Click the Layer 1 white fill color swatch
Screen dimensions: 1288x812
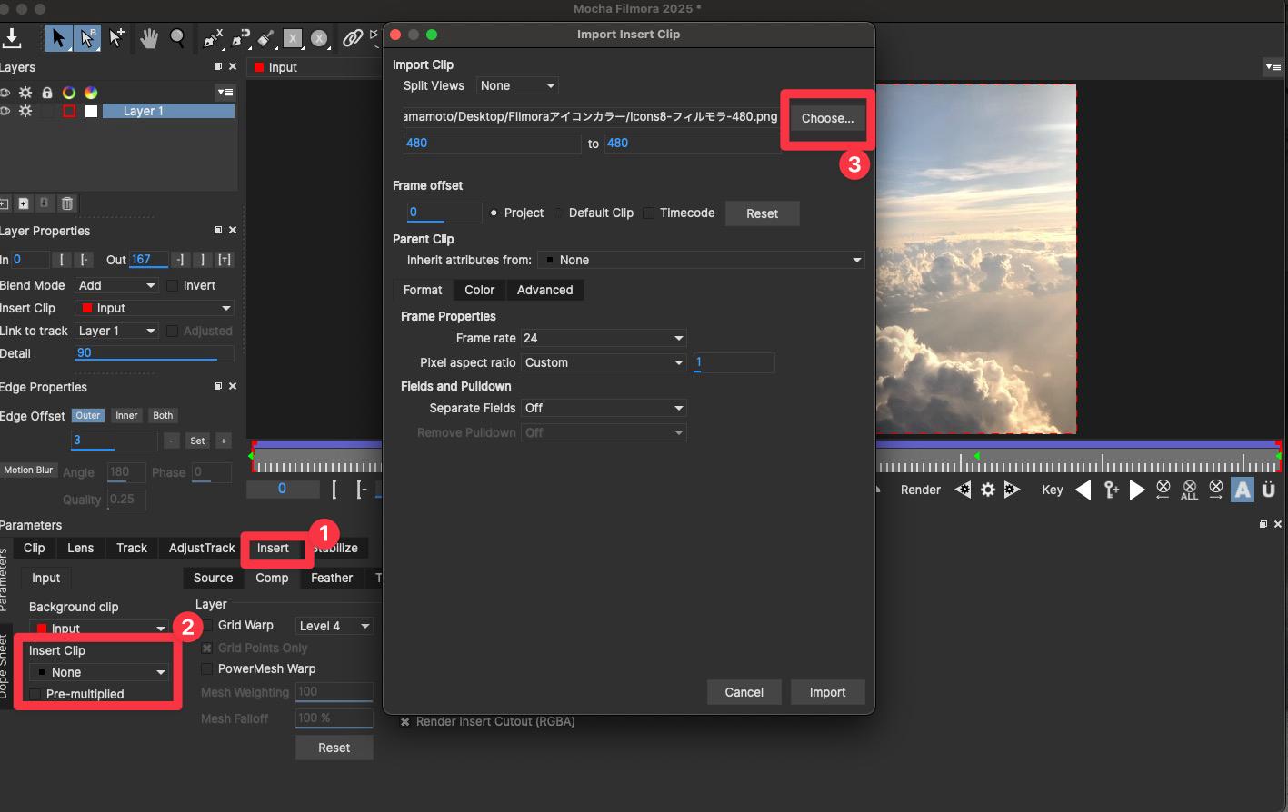pos(91,111)
